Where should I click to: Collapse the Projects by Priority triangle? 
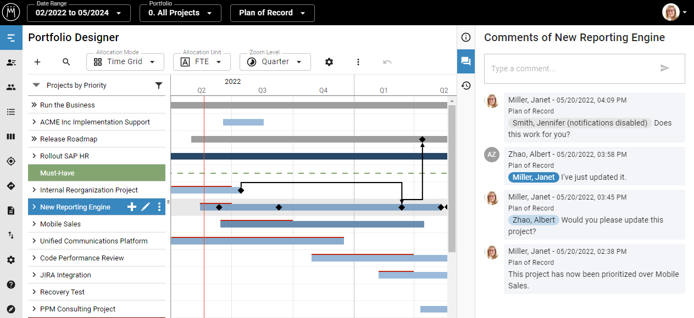tap(36, 86)
